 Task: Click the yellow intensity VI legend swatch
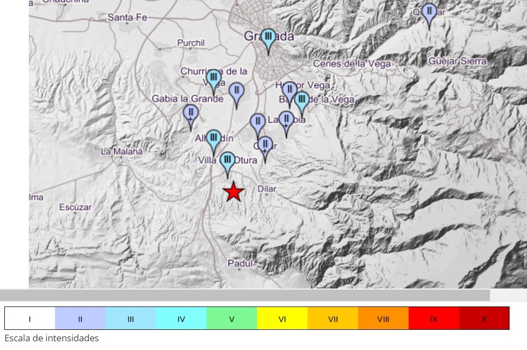pos(282,319)
